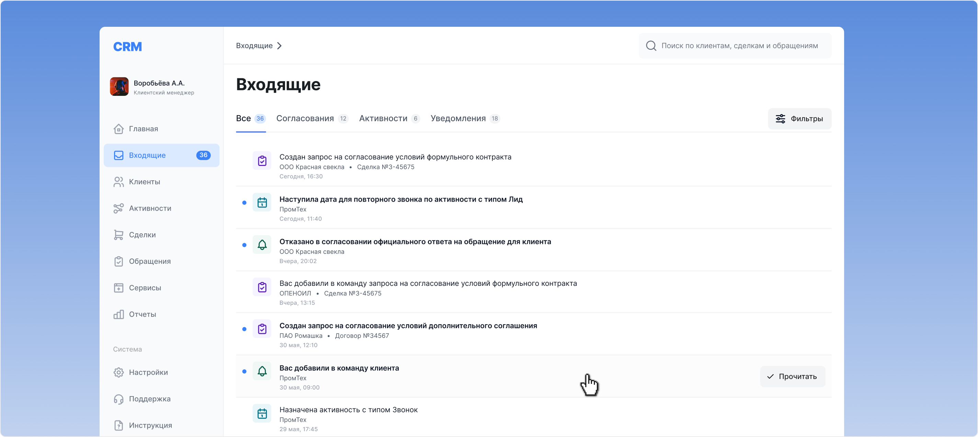Image resolution: width=978 pixels, height=437 pixels.
Task: Click the Инструкция document icon
Action: [118, 425]
